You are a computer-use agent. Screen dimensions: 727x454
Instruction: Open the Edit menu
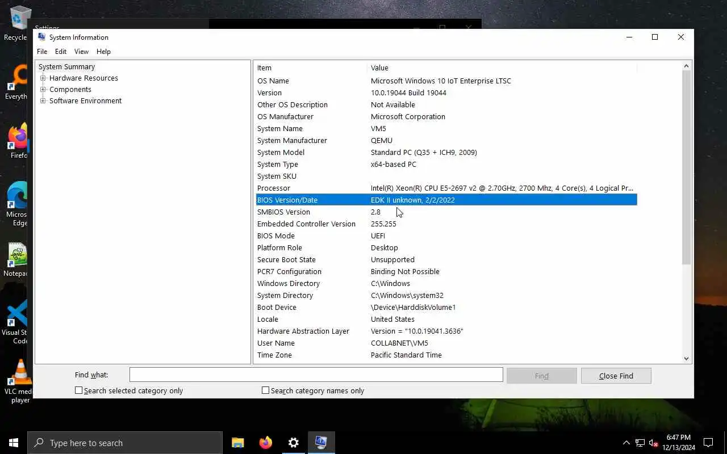[61, 51]
